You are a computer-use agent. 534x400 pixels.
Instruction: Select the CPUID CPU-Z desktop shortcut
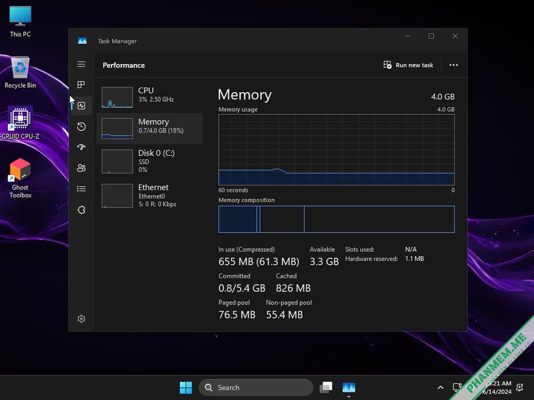pyautogui.click(x=20, y=123)
